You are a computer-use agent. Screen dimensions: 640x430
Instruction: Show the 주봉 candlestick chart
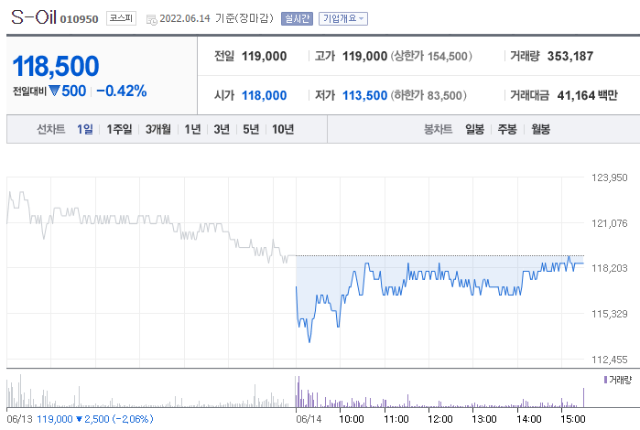tap(507, 129)
